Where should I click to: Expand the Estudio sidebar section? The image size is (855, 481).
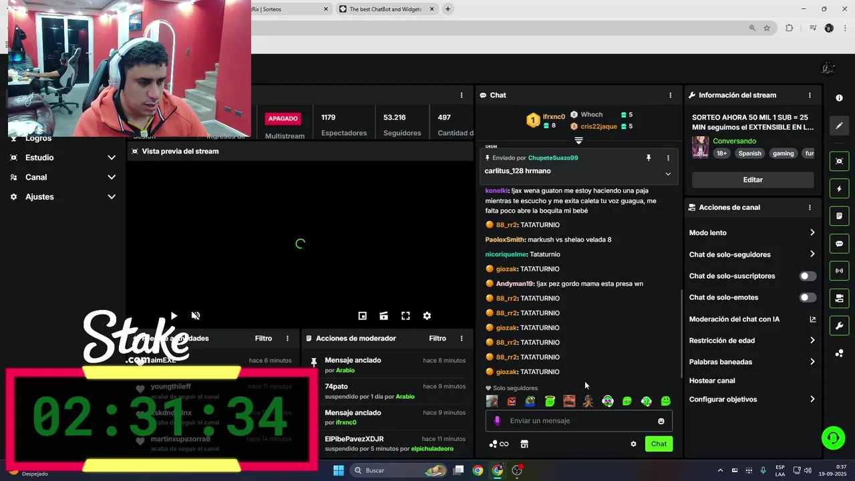tap(112, 158)
